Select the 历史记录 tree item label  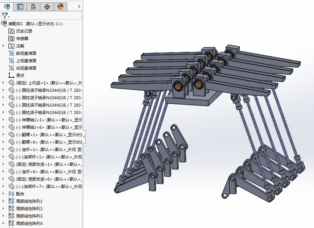coord(24,31)
